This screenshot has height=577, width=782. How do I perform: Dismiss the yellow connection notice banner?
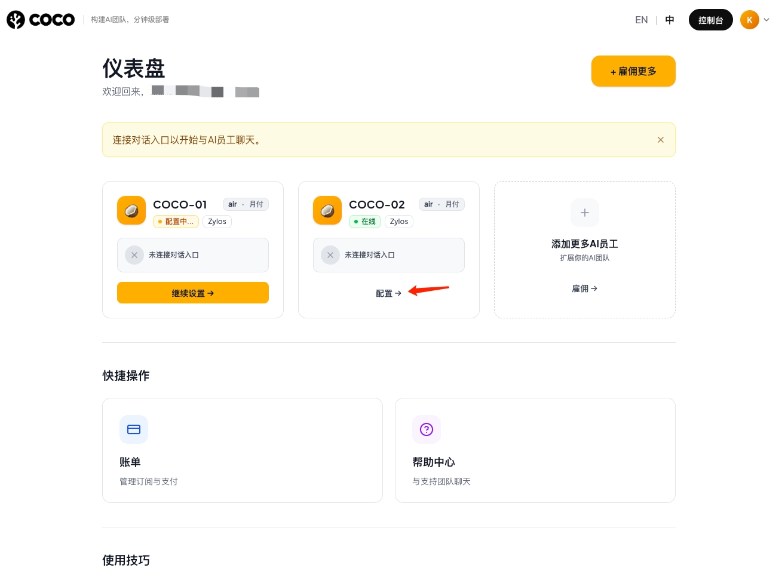tap(661, 139)
